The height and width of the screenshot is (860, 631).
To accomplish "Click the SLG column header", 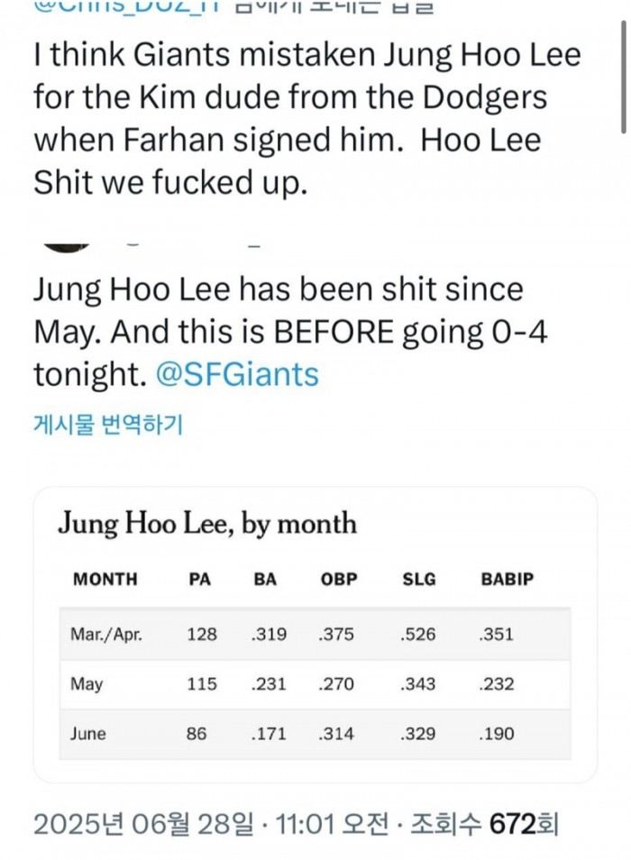I will pyautogui.click(x=418, y=579).
